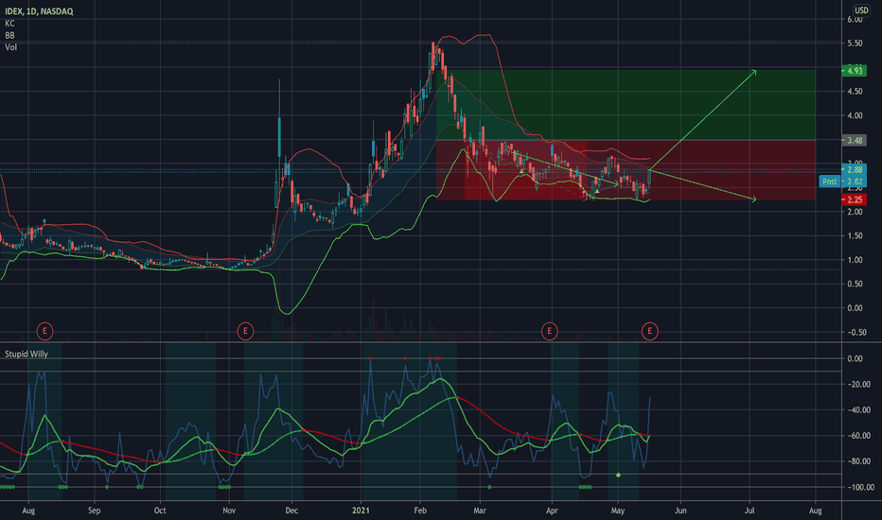Select the red loss zone of position
882x520 pixels.
click(626, 170)
